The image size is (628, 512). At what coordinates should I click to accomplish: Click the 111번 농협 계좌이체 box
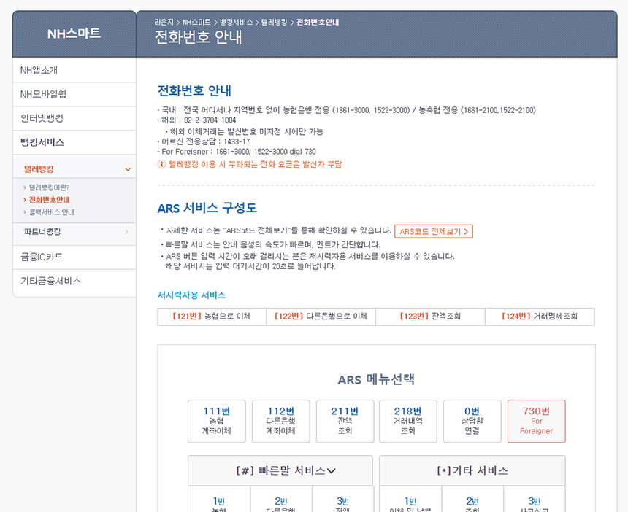click(217, 422)
